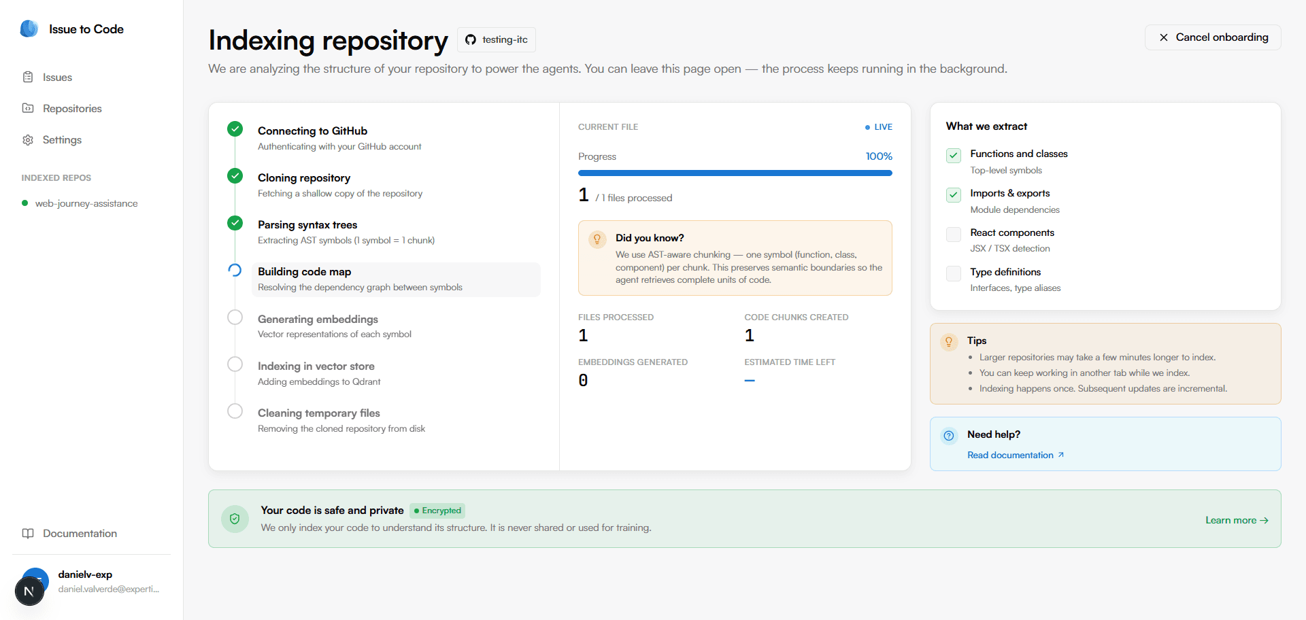This screenshot has height=620, width=1306.
Task: Click the What we extract heading
Action: pyautogui.click(x=986, y=126)
